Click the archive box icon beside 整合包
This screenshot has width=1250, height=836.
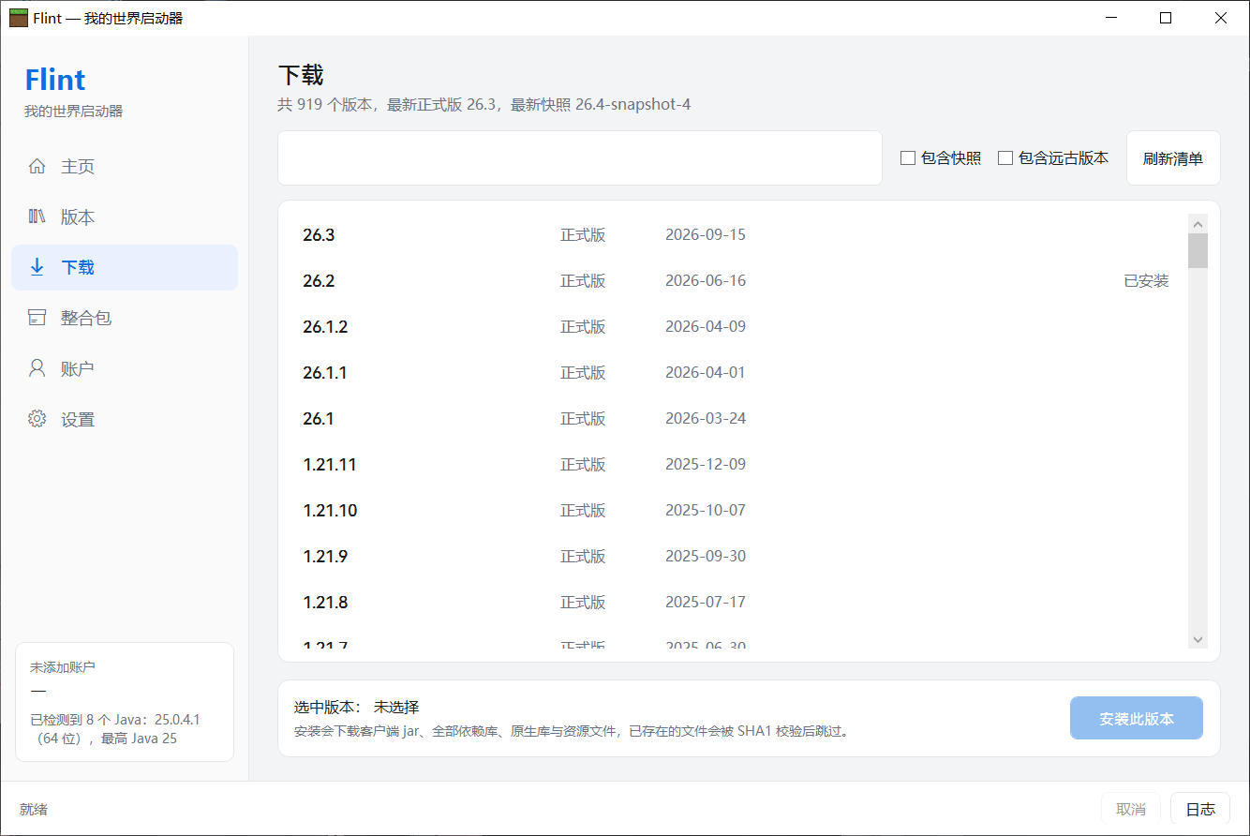pyautogui.click(x=37, y=319)
